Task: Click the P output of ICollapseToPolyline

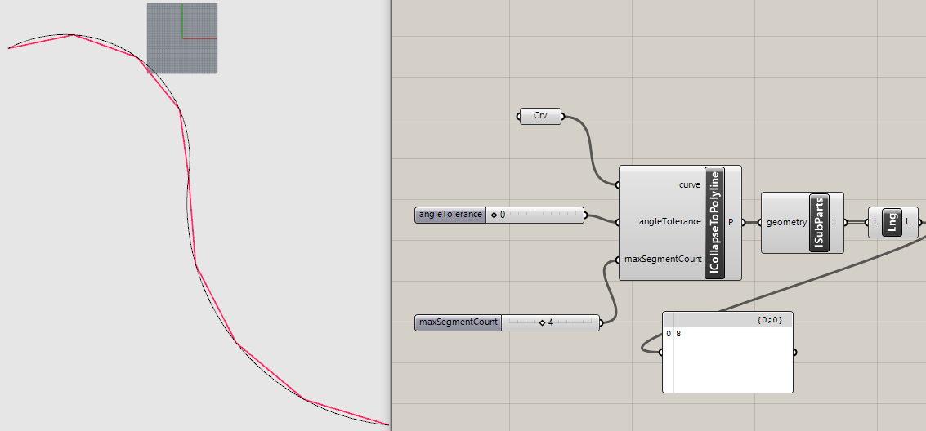Action: (x=731, y=222)
